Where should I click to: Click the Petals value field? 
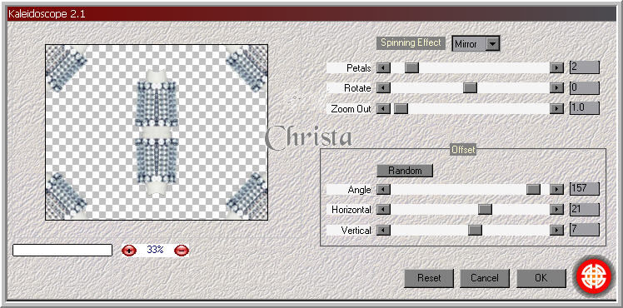pyautogui.click(x=584, y=67)
